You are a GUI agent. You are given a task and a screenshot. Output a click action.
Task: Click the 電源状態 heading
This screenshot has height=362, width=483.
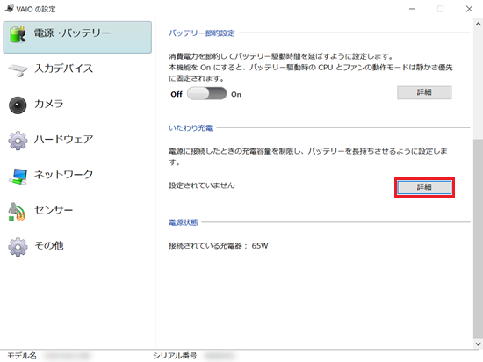pyautogui.click(x=184, y=222)
